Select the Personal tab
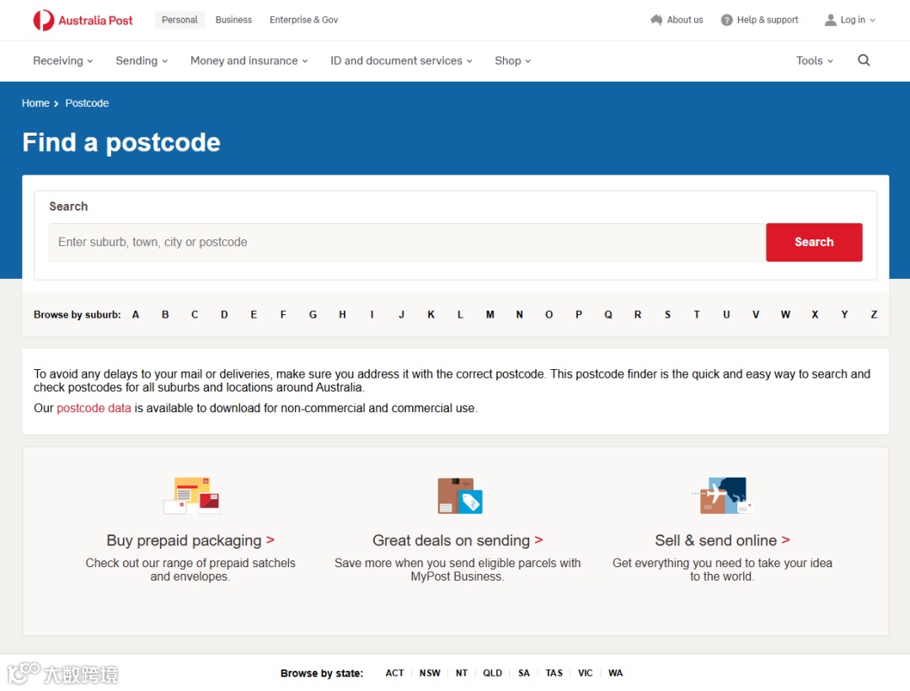The width and height of the screenshot is (910, 691). click(179, 19)
